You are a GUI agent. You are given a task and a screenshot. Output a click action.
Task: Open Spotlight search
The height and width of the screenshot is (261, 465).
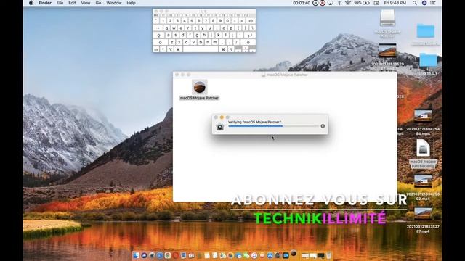415,3
